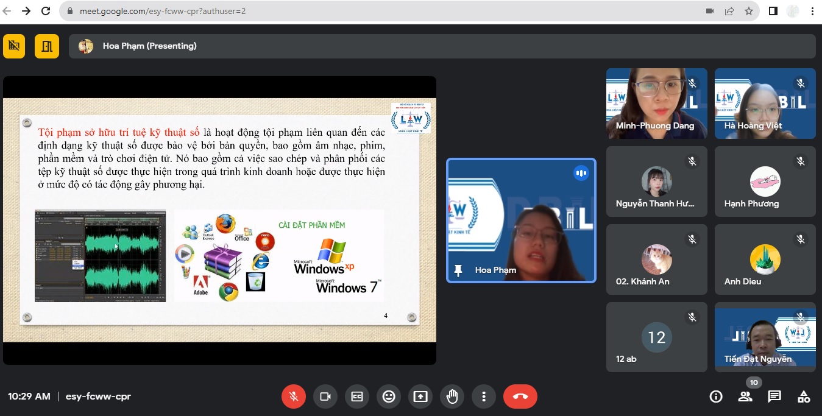Show the participants list
Screen dimensions: 822x416
point(745,397)
